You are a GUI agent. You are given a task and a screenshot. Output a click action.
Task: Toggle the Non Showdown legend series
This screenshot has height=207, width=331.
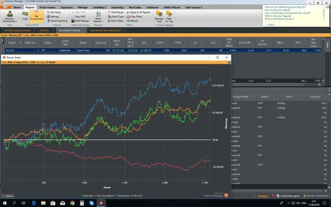[105, 196]
